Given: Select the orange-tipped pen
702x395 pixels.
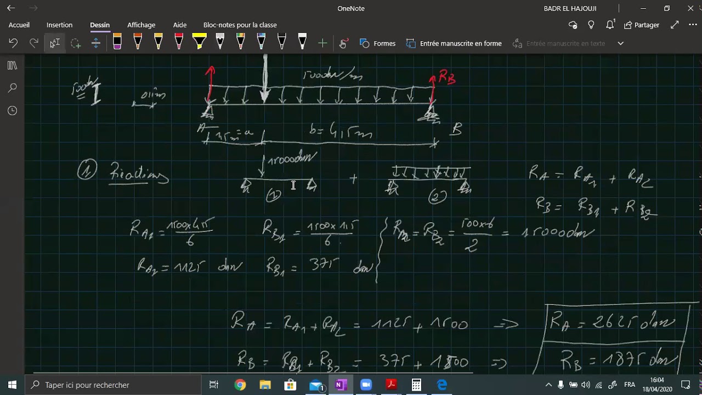Looking at the screenshot, I should point(138,42).
